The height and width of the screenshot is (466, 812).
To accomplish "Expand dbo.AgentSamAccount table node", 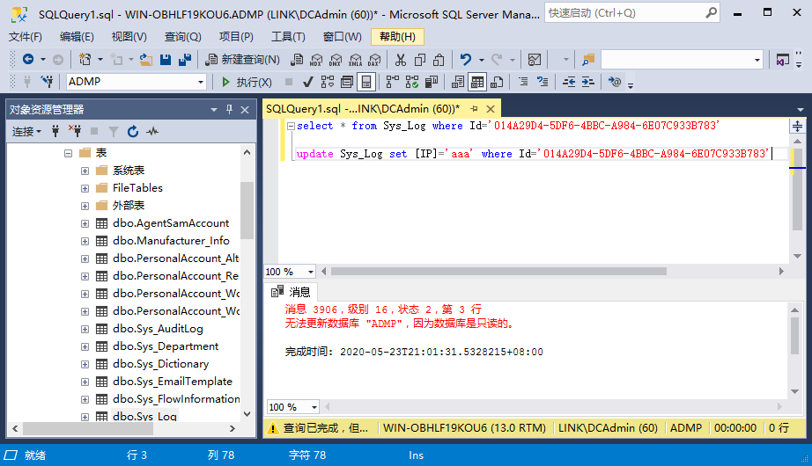I will tap(85, 223).
